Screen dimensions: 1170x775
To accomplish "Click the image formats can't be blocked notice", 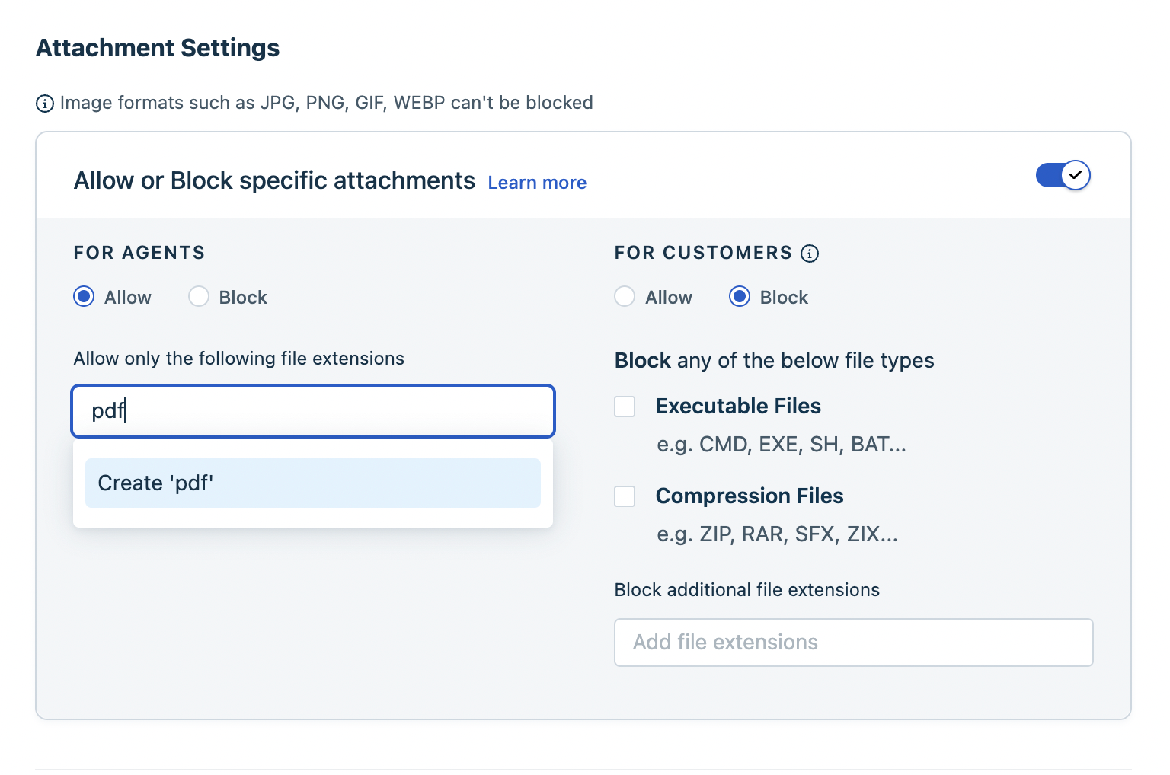I will click(x=326, y=103).
